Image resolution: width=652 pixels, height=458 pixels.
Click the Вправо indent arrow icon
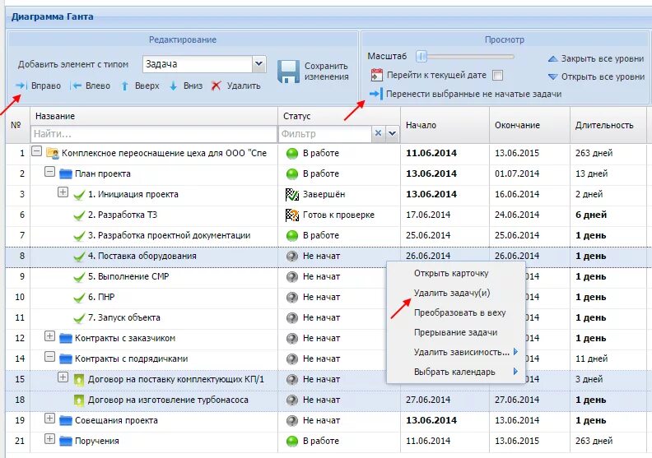click(x=21, y=86)
